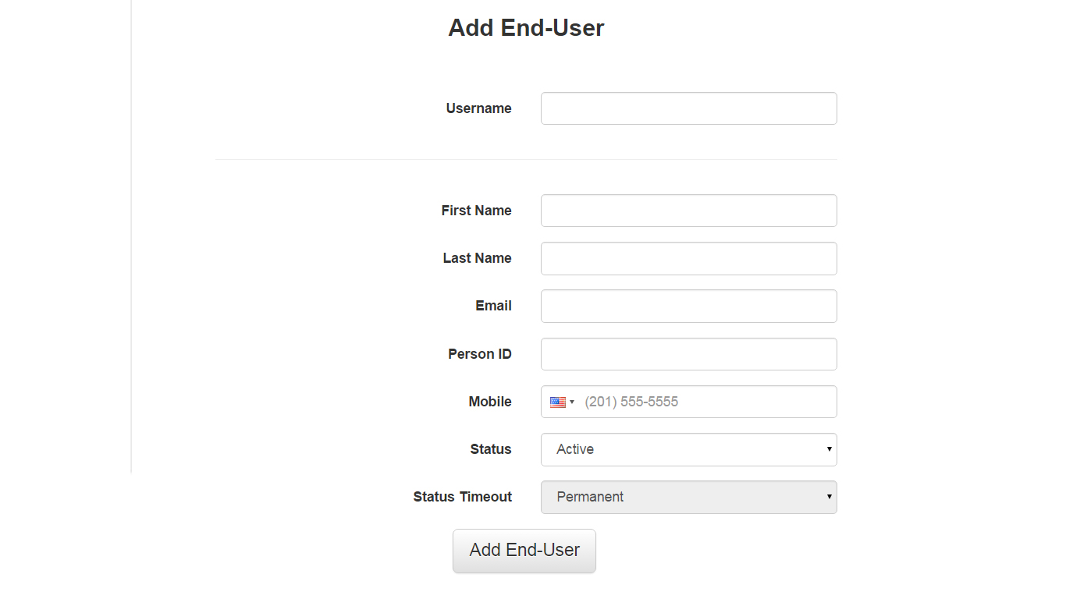Click the Username input field

tap(688, 108)
